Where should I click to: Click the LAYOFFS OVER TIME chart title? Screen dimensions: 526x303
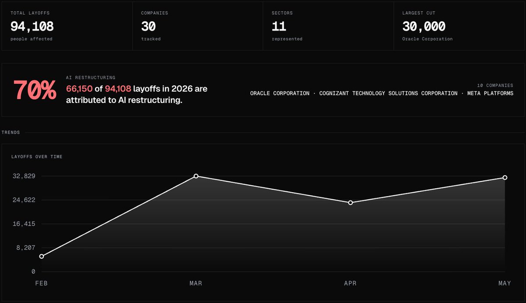(37, 157)
